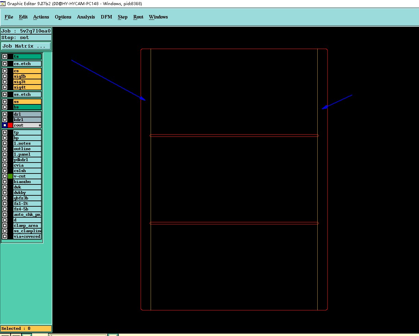This screenshot has height=336, width=419.
Task: Select the fz1-2t layer name
Action: pos(27,204)
